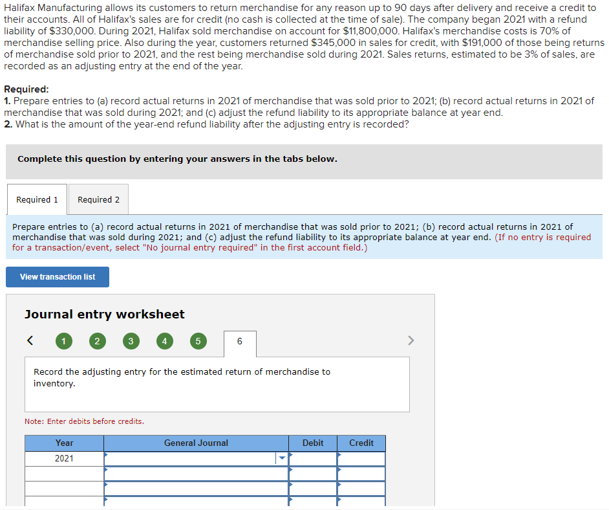Click the Year column header
Viewport: 609px width, 510px height.
[64, 443]
